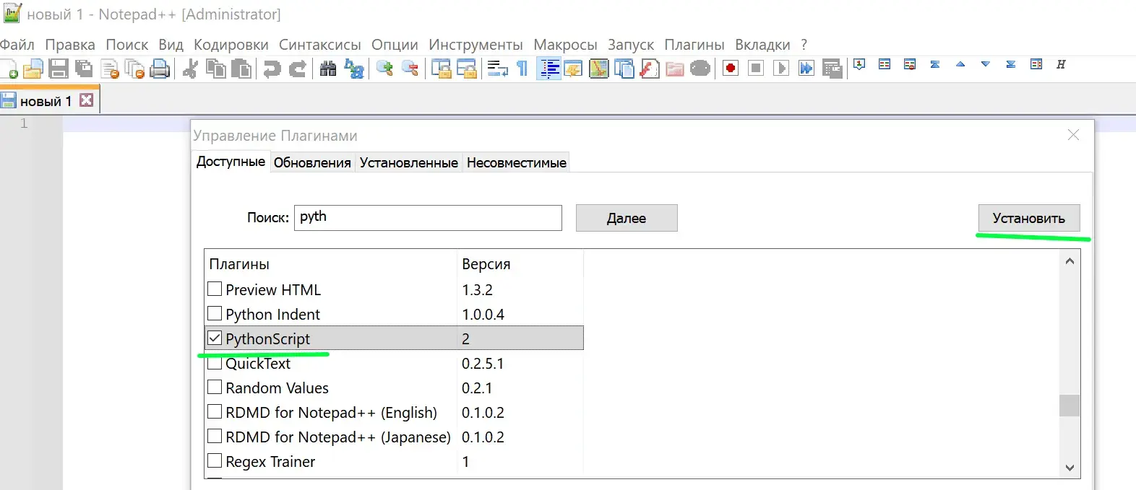This screenshot has height=490, width=1136.
Task: Click the Zoom Out magnifier icon
Action: click(x=410, y=69)
